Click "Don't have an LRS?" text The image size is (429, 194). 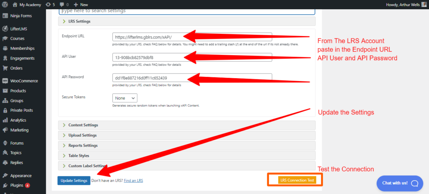point(107,181)
